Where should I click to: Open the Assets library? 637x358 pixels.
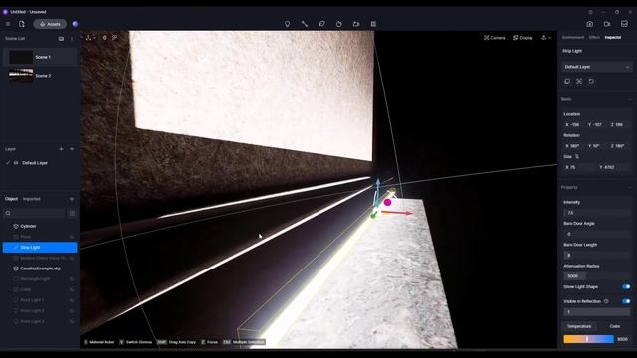pos(50,24)
